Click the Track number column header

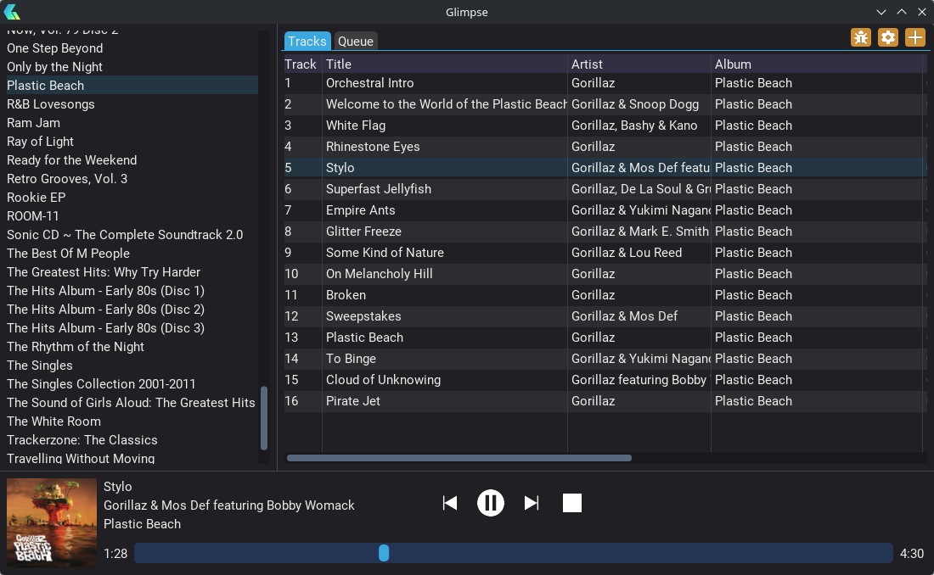point(301,64)
